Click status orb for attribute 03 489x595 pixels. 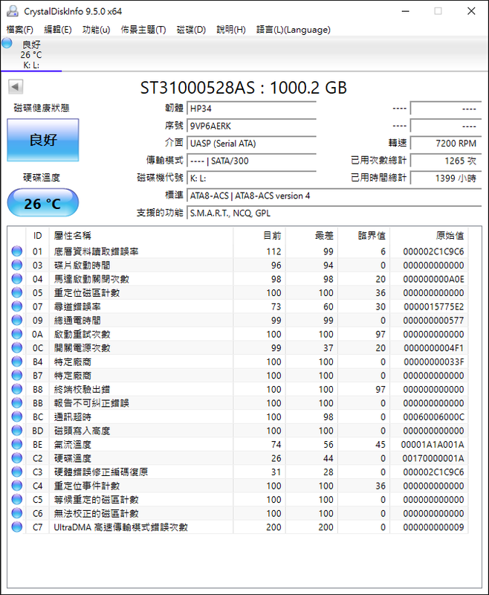(16, 265)
